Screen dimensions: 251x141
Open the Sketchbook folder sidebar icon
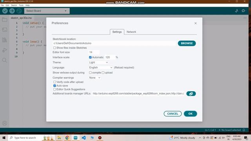click(x=4, y=20)
